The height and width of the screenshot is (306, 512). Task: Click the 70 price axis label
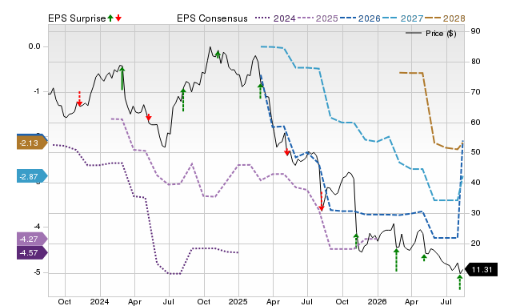[475, 92]
